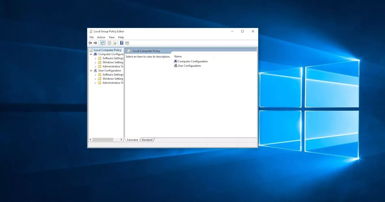Maximize the Local Group Policy Editor window
Screen dimensions: 385x202
point(243,31)
